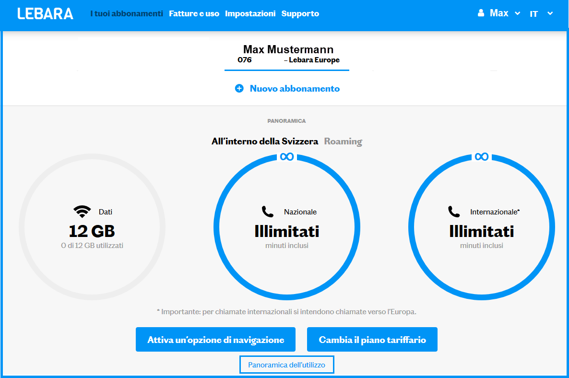
Task: Click the infinity symbol above Internazionale circle
Action: 482,157
